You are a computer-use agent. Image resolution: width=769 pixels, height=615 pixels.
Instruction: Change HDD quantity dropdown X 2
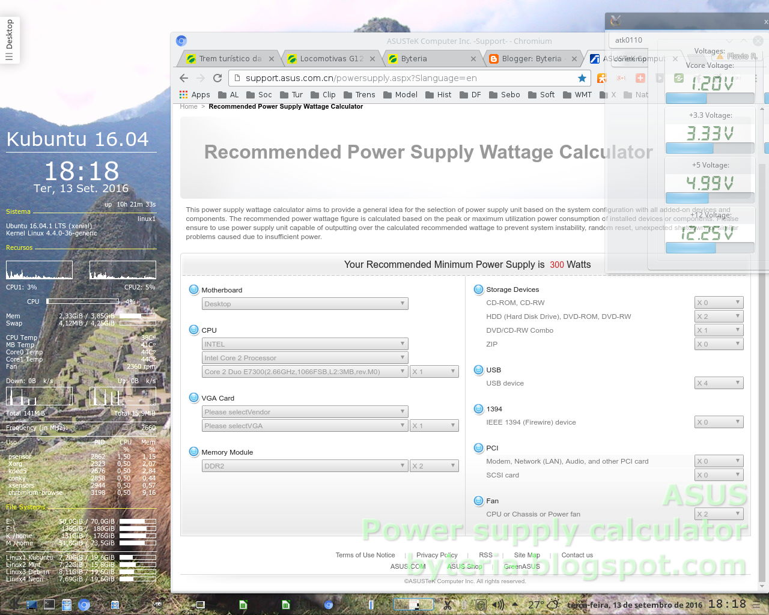coord(719,317)
